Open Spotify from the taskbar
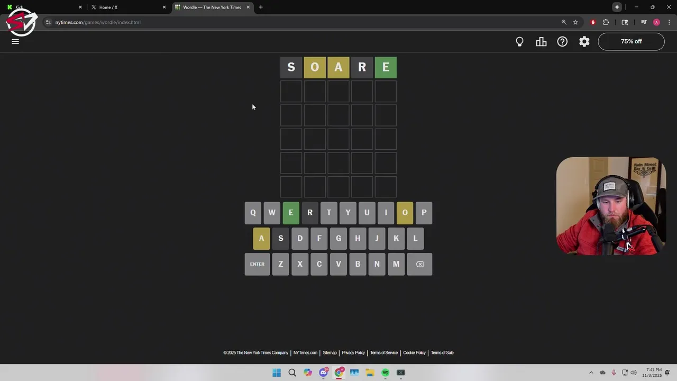 pos(385,373)
